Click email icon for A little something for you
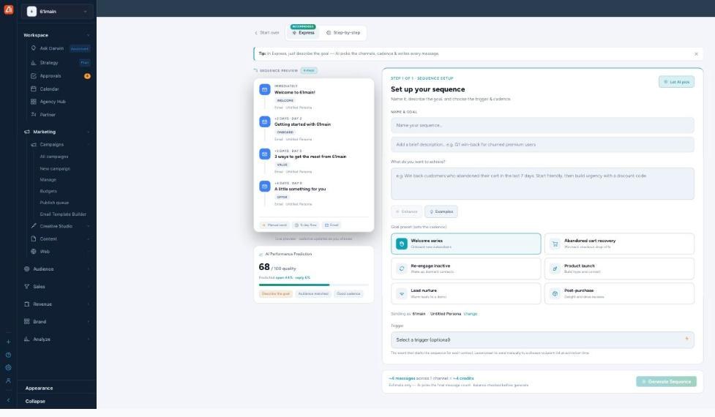The height and width of the screenshot is (417, 715). 264,187
